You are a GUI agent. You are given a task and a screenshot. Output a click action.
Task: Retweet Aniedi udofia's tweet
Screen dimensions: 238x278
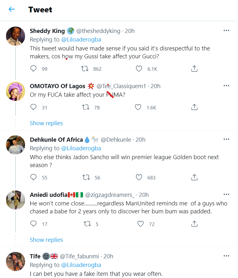pos(87,224)
